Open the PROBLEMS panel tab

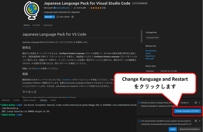(x=6, y=100)
